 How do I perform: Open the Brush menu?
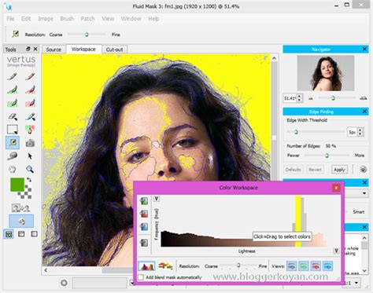pos(67,19)
